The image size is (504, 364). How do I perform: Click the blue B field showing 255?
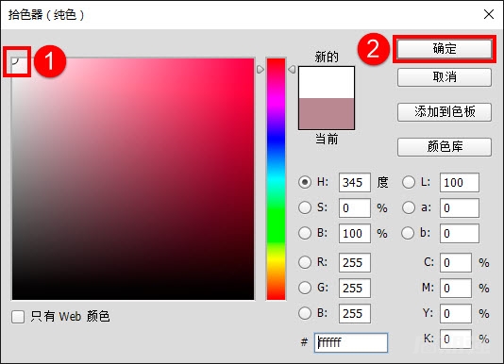[355, 313]
